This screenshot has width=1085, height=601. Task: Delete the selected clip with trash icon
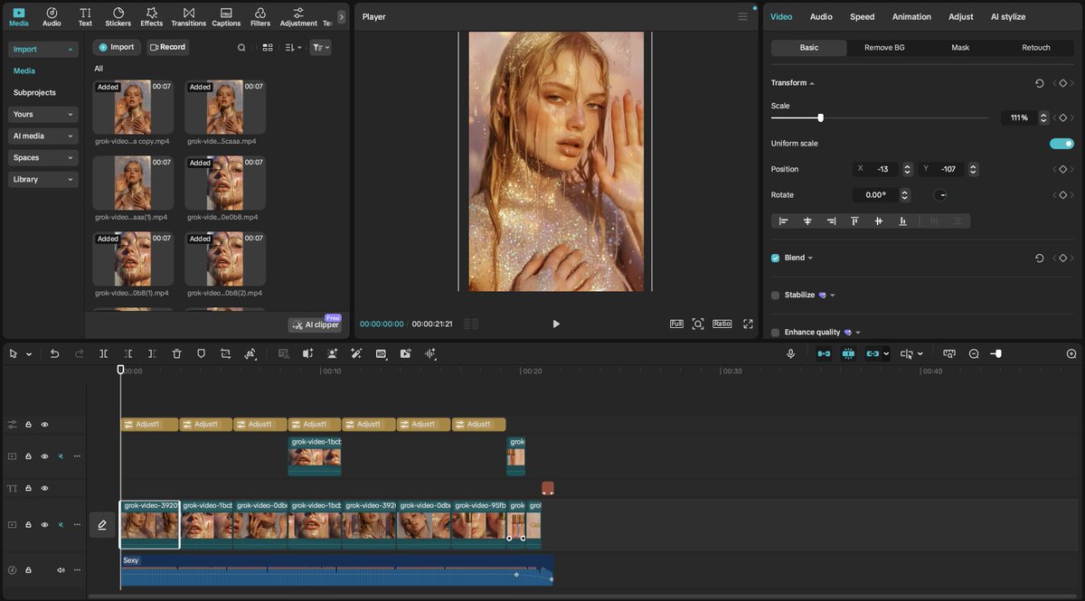click(176, 354)
